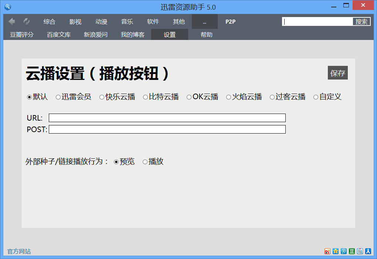This screenshot has width=377, height=259.
Task: Click the app icon in the title bar
Action: (8, 7)
